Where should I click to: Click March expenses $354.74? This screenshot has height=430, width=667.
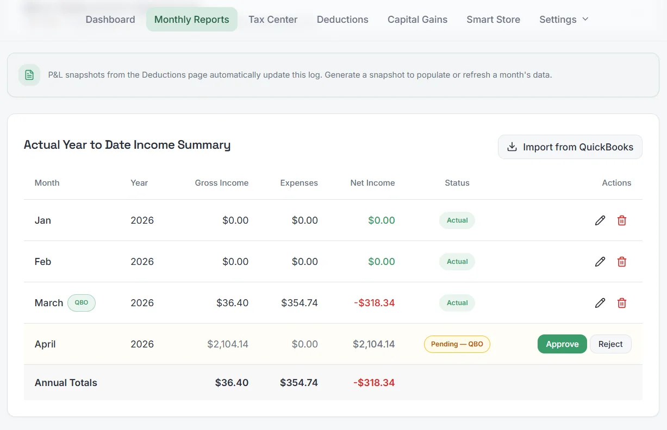pos(300,303)
